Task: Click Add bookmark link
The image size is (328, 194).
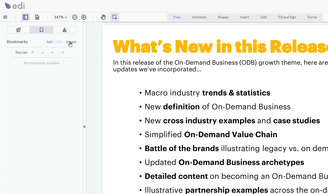Action: (x=49, y=42)
